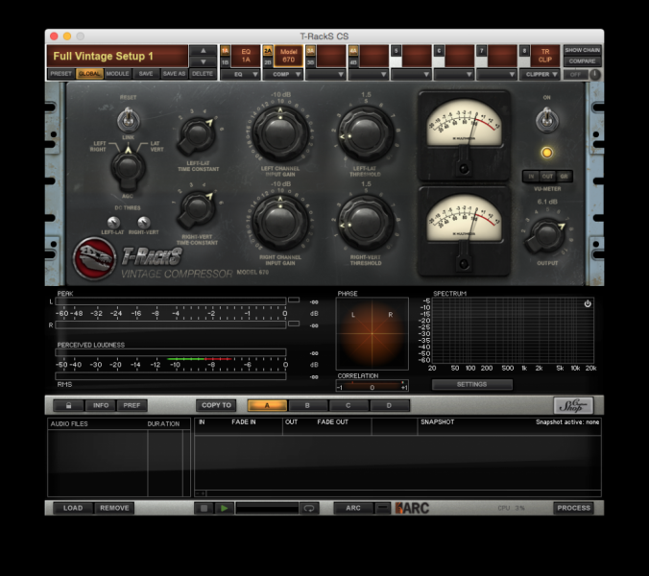
Task: Toggle the loop playback icon
Action: [x=309, y=508]
